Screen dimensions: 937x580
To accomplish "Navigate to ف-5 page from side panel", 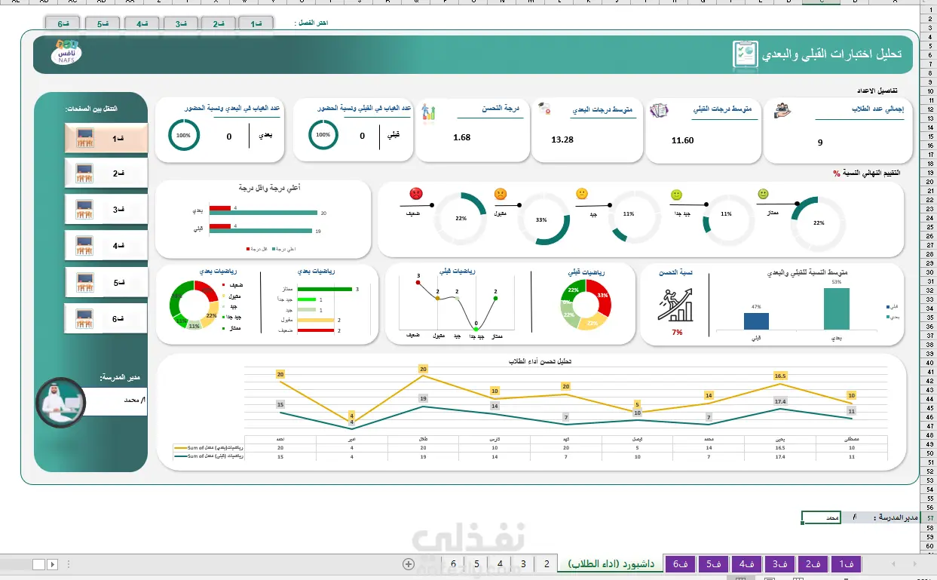I will pyautogui.click(x=105, y=284).
